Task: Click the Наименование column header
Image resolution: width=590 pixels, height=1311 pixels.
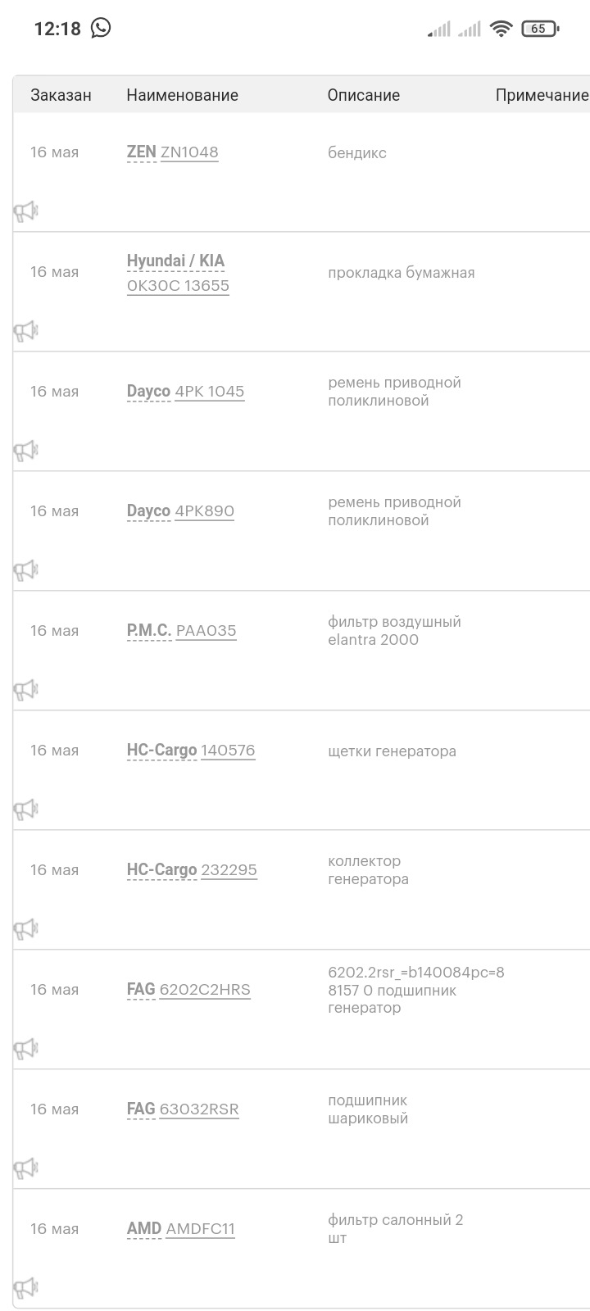Action: (182, 95)
